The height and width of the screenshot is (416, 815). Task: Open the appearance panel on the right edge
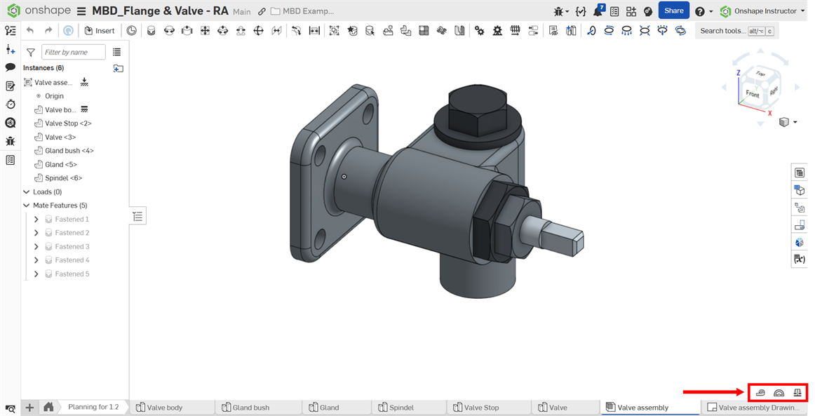click(800, 242)
